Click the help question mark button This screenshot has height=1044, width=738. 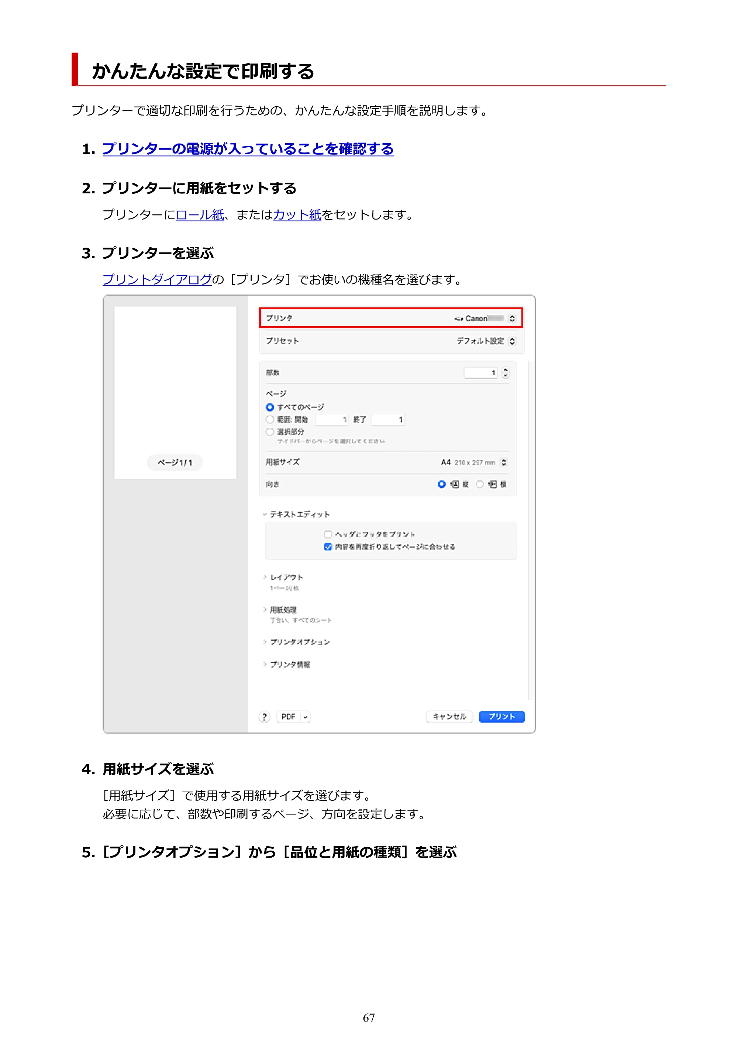point(264,717)
